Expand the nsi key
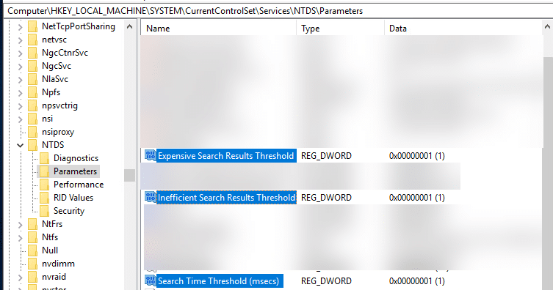 20,119
